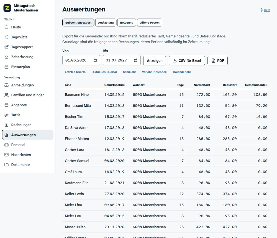Screen dimensions: 277x238
Task: Open the Von date picker calendar icon
Action: [95, 60]
